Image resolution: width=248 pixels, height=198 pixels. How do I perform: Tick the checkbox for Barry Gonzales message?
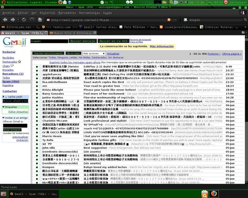coord(37,94)
